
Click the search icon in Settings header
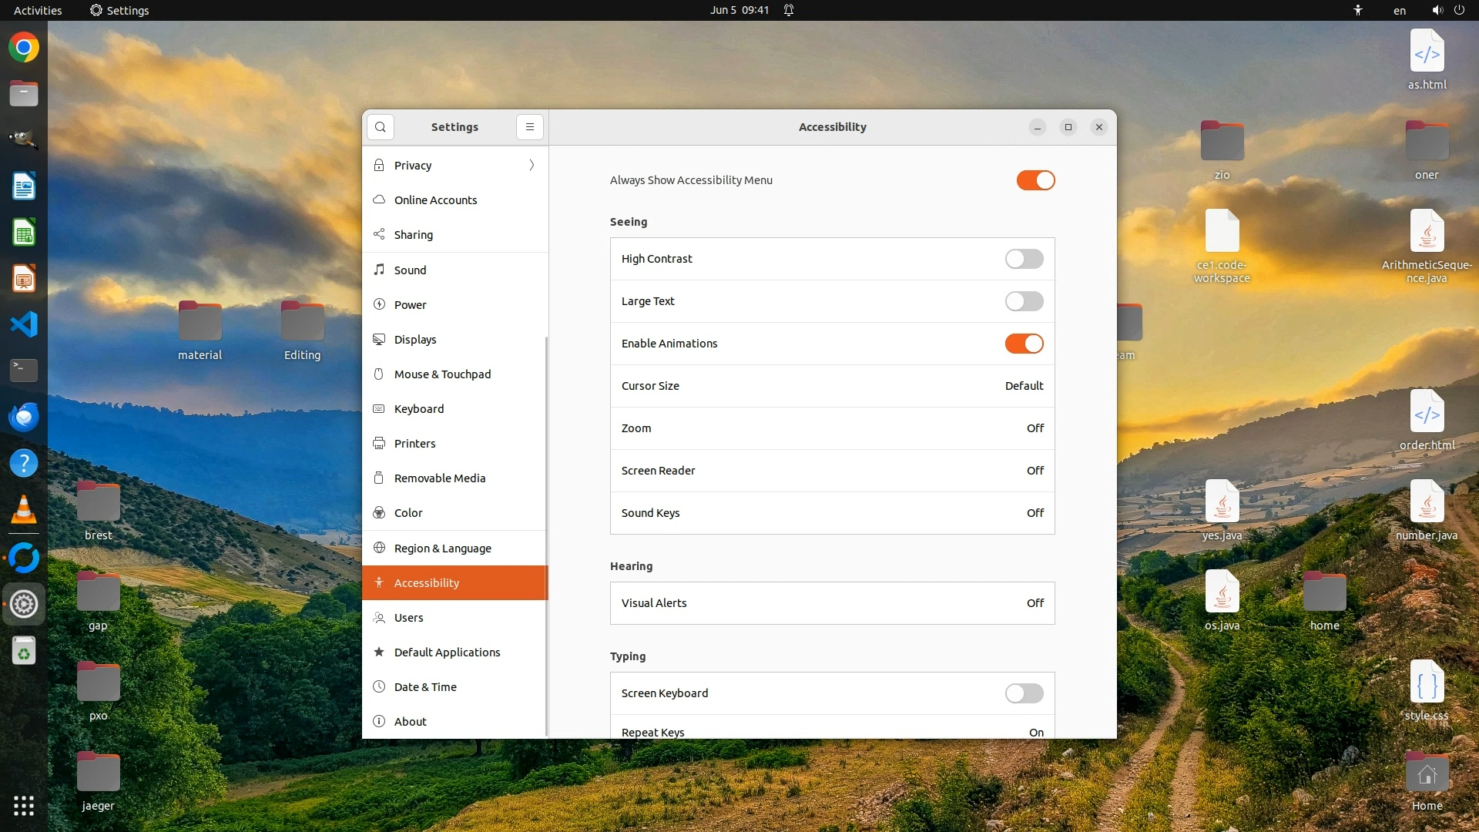381,127
